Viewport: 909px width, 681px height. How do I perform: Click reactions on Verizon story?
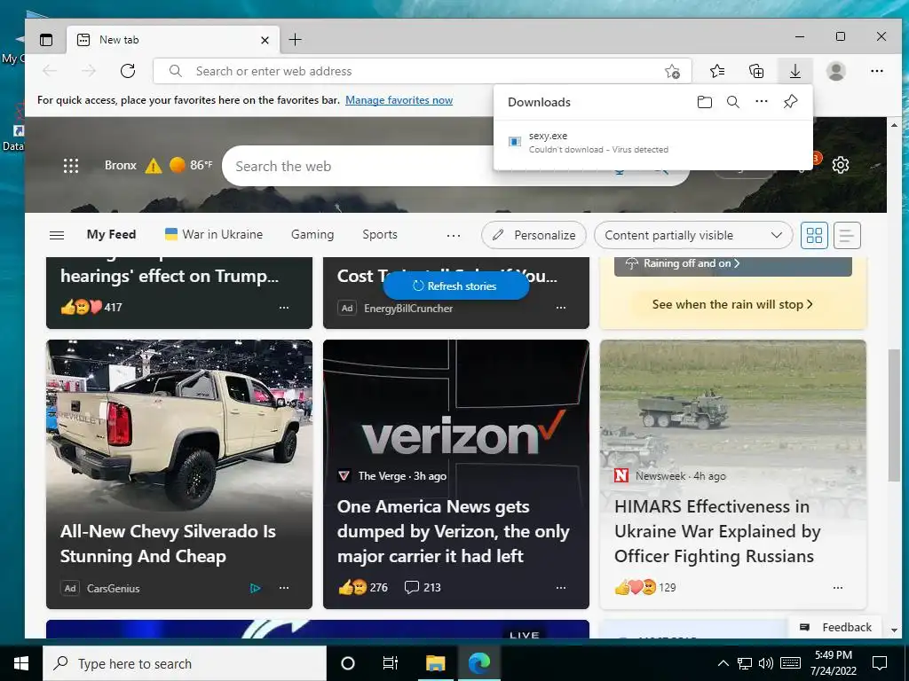363,587
